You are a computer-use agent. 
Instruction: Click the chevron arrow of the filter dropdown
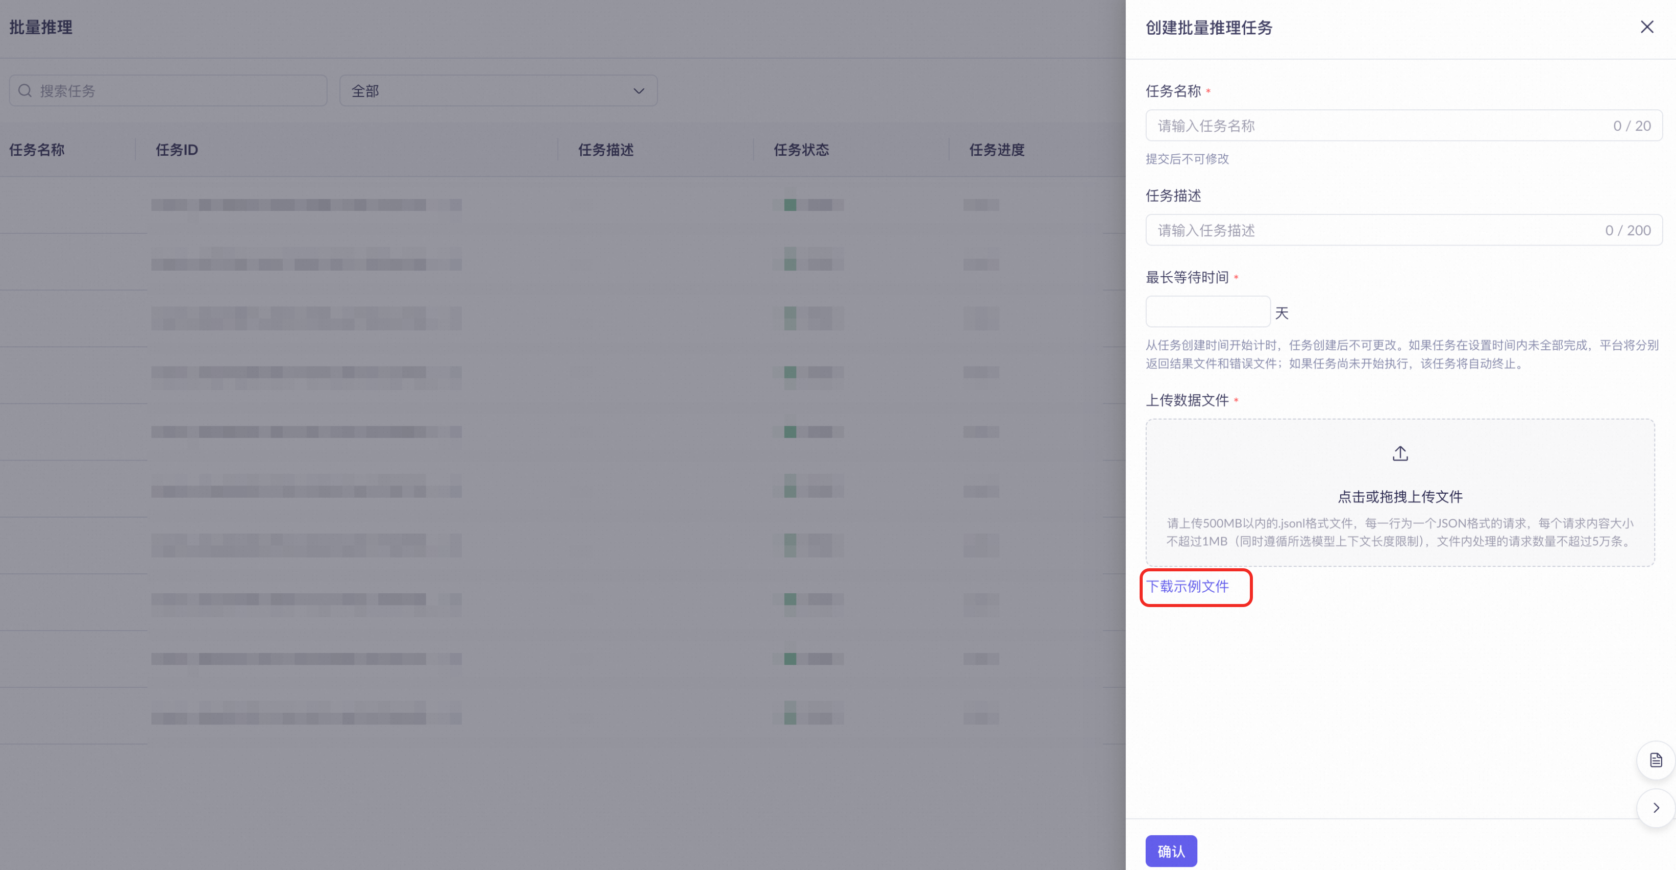(x=638, y=91)
